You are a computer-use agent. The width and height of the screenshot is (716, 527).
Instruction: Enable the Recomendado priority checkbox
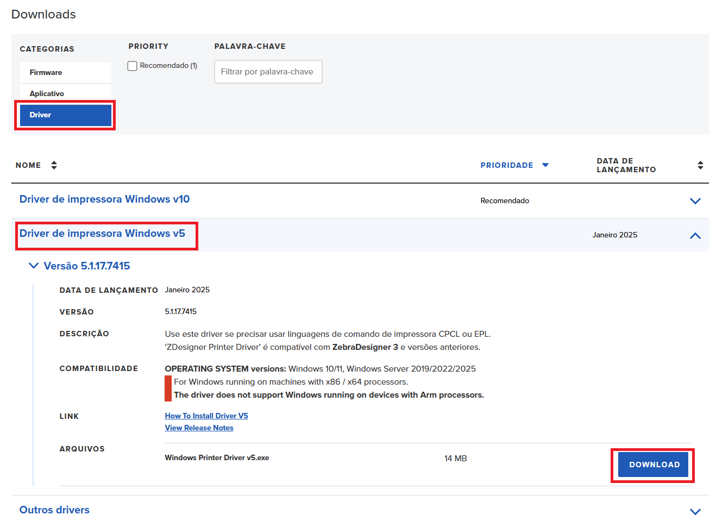(132, 66)
